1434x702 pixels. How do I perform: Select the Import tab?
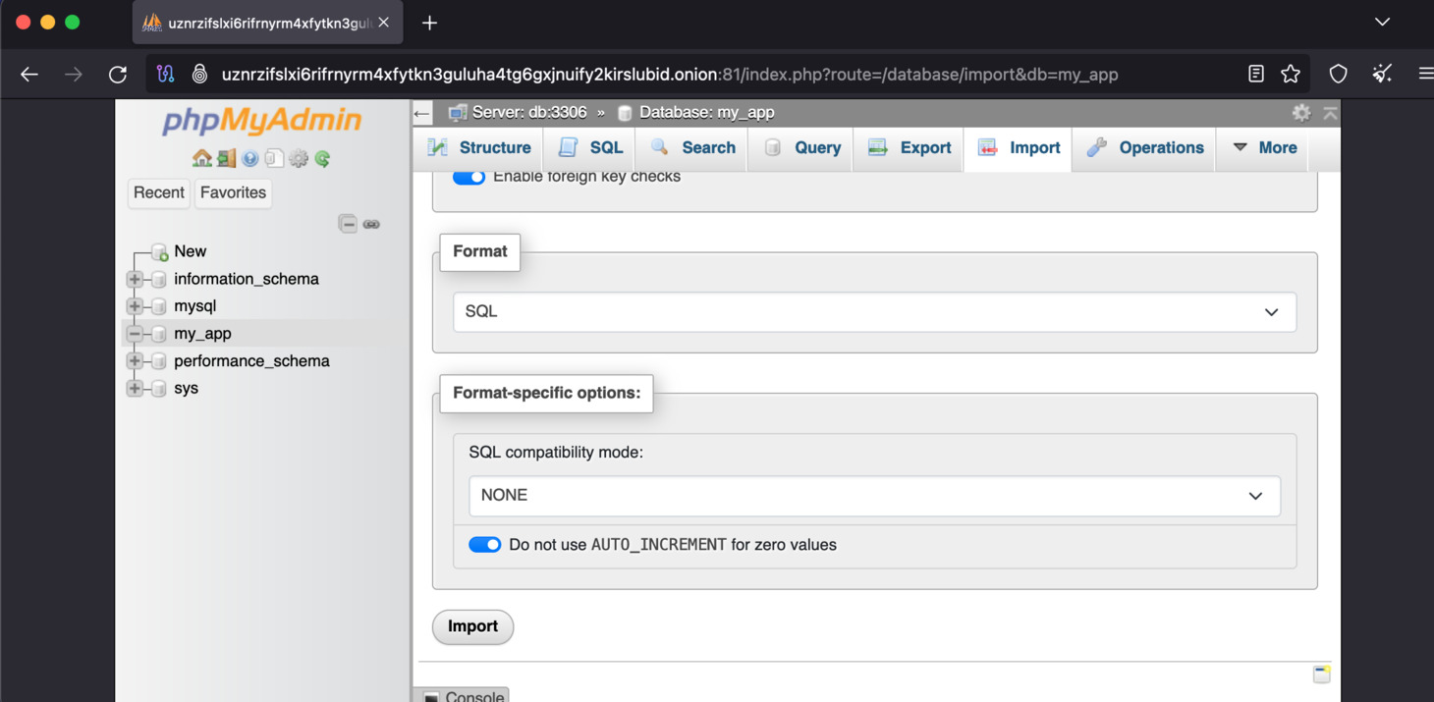(x=1019, y=148)
